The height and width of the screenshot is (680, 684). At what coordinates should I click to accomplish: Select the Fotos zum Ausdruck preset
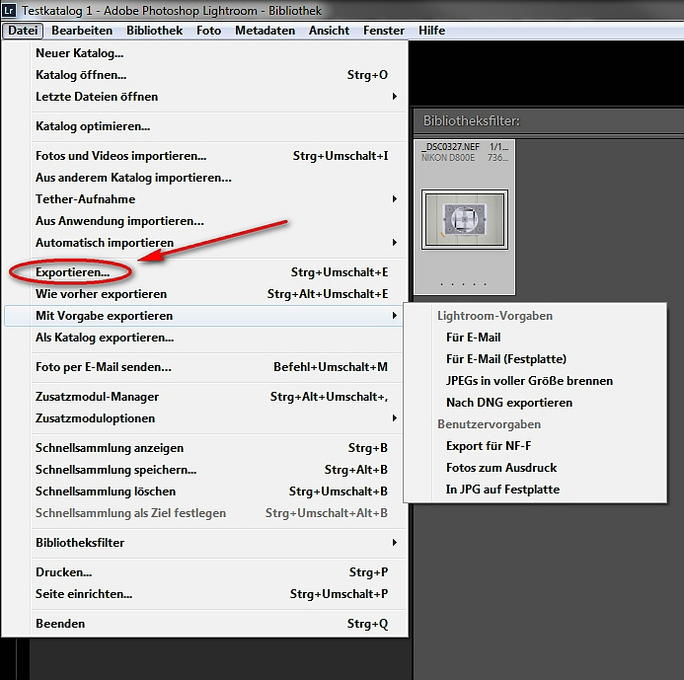(x=535, y=468)
